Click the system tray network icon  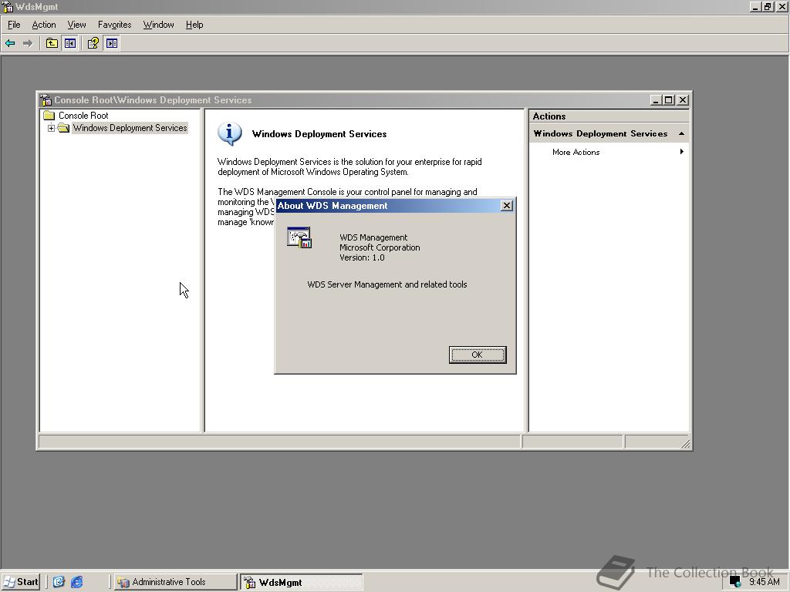(735, 582)
